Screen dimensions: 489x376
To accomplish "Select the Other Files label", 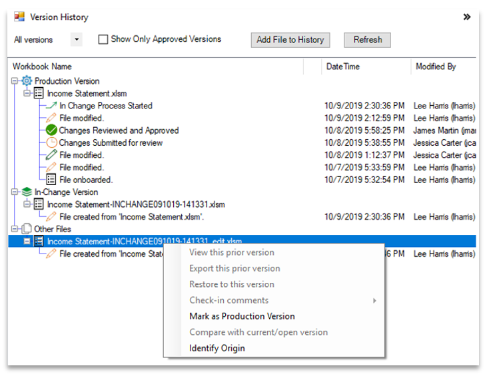I will pos(53,230).
